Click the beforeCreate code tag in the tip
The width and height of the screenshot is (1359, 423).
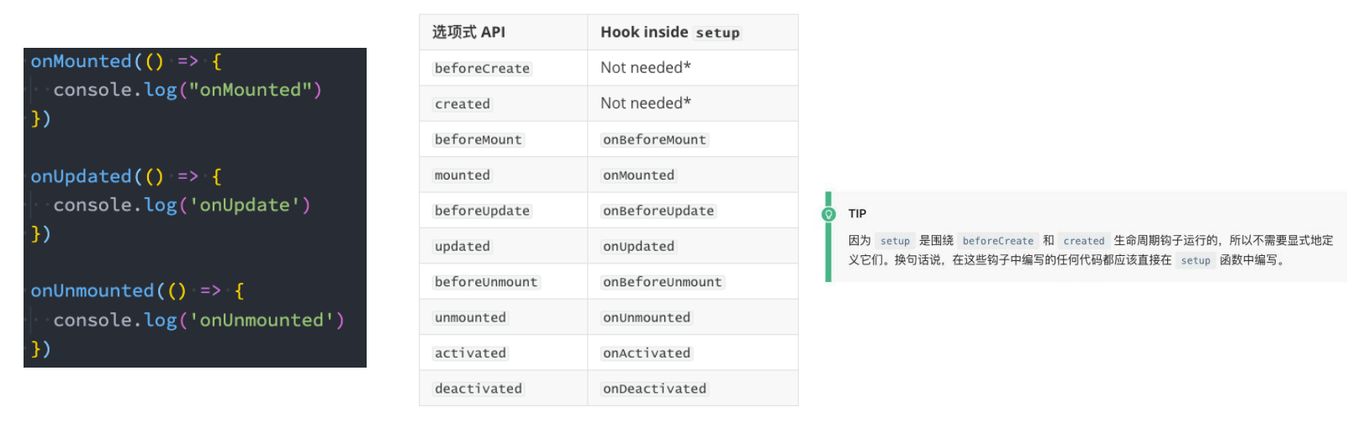[998, 241]
